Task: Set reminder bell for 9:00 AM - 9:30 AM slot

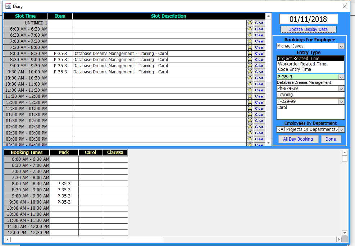Action: [x=250, y=65]
